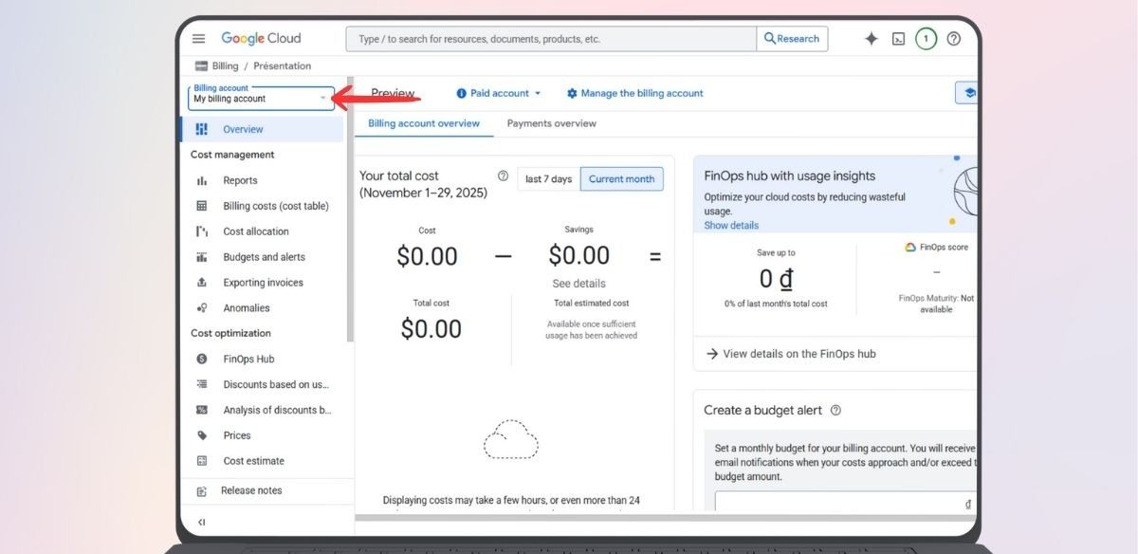Open the Paid account dropdown
The width and height of the screenshot is (1138, 554).
(x=499, y=93)
